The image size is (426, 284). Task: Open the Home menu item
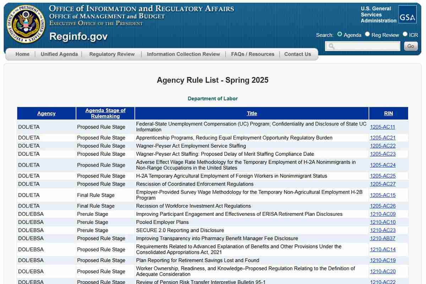tap(22, 54)
